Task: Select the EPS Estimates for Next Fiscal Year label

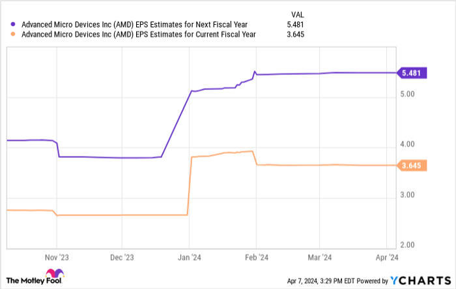Action: (x=134, y=25)
